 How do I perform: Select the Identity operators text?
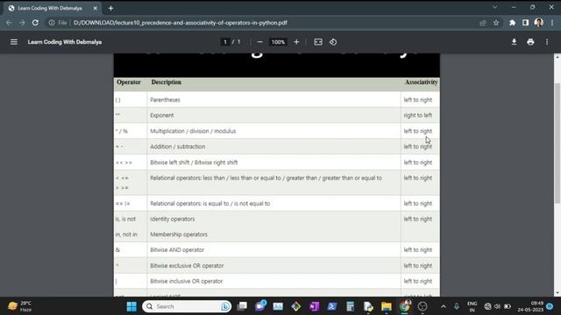tap(172, 219)
